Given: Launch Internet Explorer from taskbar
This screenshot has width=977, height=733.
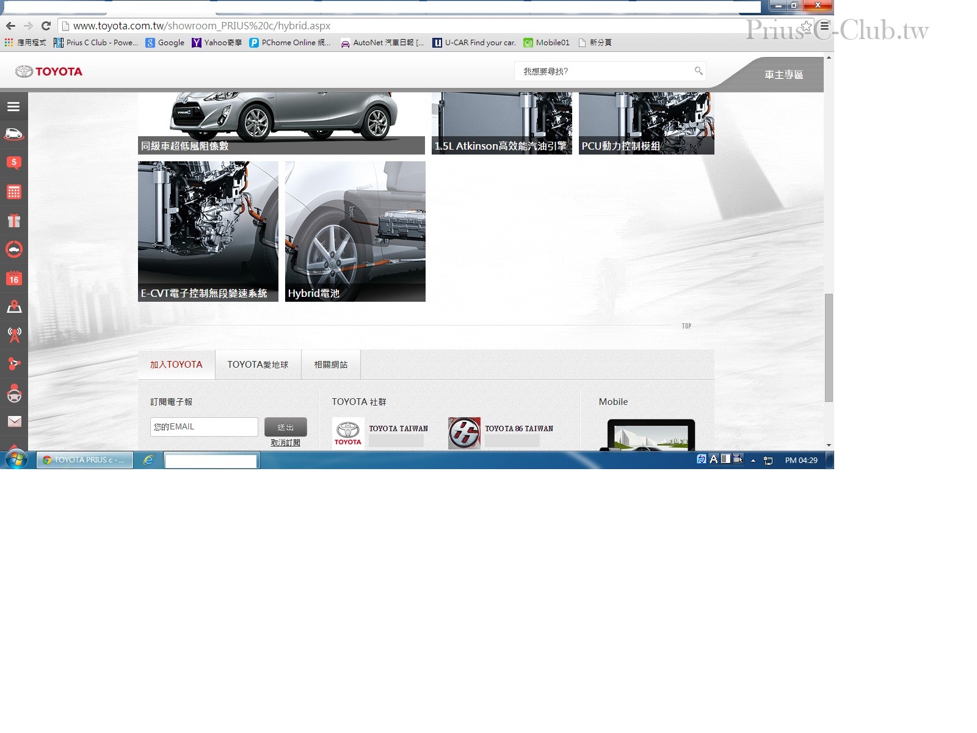Looking at the screenshot, I should [x=148, y=460].
